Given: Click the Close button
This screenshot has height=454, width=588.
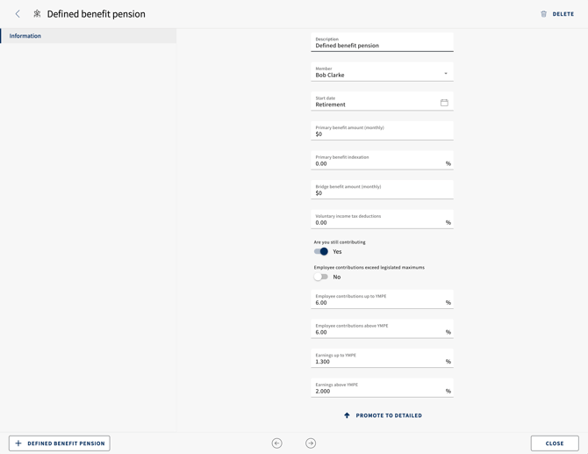Looking at the screenshot, I should [555, 443].
